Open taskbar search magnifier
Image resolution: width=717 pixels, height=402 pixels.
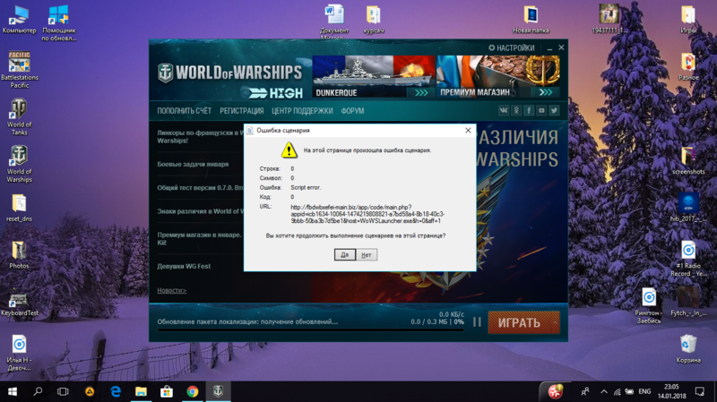(38, 391)
